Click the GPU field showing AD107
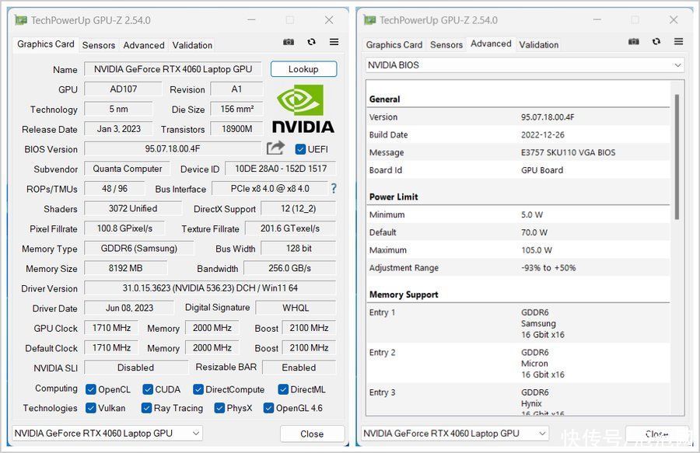Image resolution: width=700 pixels, height=453 pixels. point(123,89)
